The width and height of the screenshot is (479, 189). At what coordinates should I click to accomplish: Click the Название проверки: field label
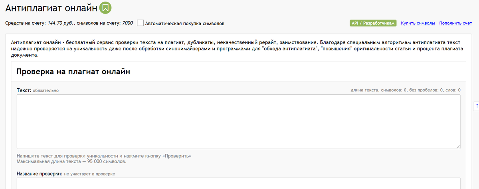pyautogui.click(x=40, y=174)
